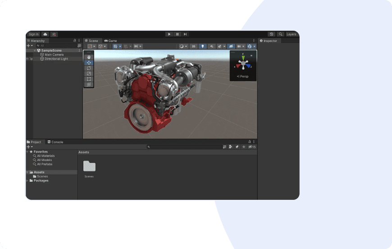Image resolution: width=392 pixels, height=249 pixels.
Task: Toggle hidden packages count 15 button
Action: [x=252, y=147]
